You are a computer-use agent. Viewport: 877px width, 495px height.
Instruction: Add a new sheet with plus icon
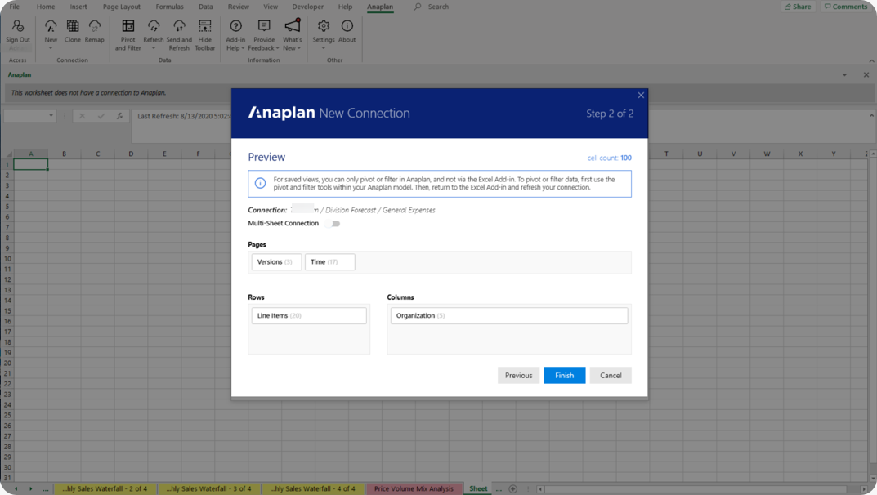coord(513,488)
